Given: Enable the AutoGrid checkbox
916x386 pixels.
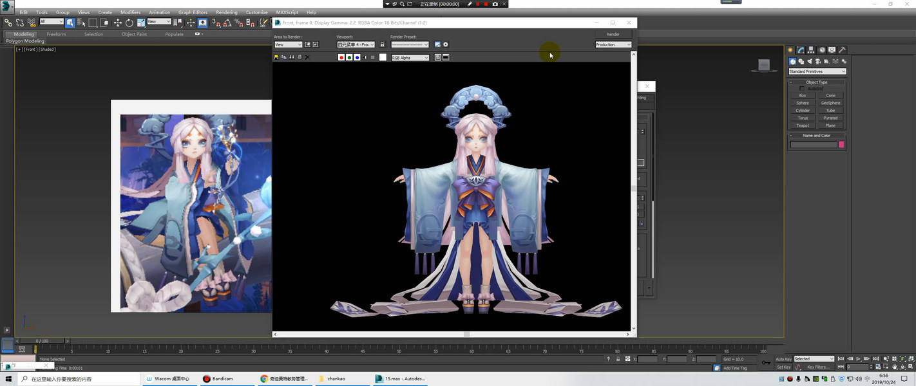Looking at the screenshot, I should (802, 89).
